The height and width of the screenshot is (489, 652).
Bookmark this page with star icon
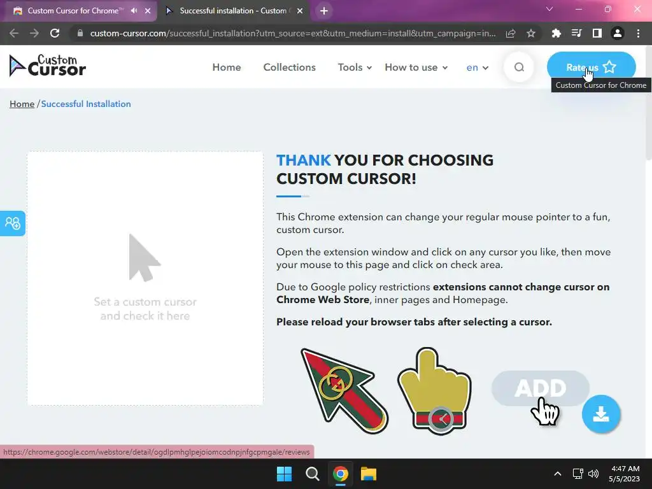pos(531,33)
